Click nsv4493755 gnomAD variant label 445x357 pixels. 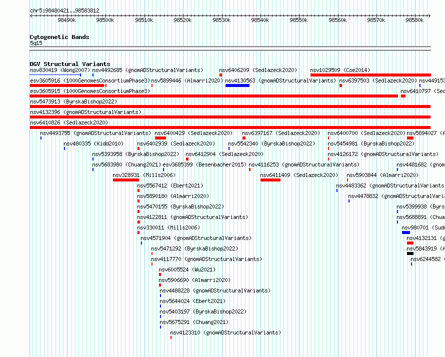pos(95,133)
